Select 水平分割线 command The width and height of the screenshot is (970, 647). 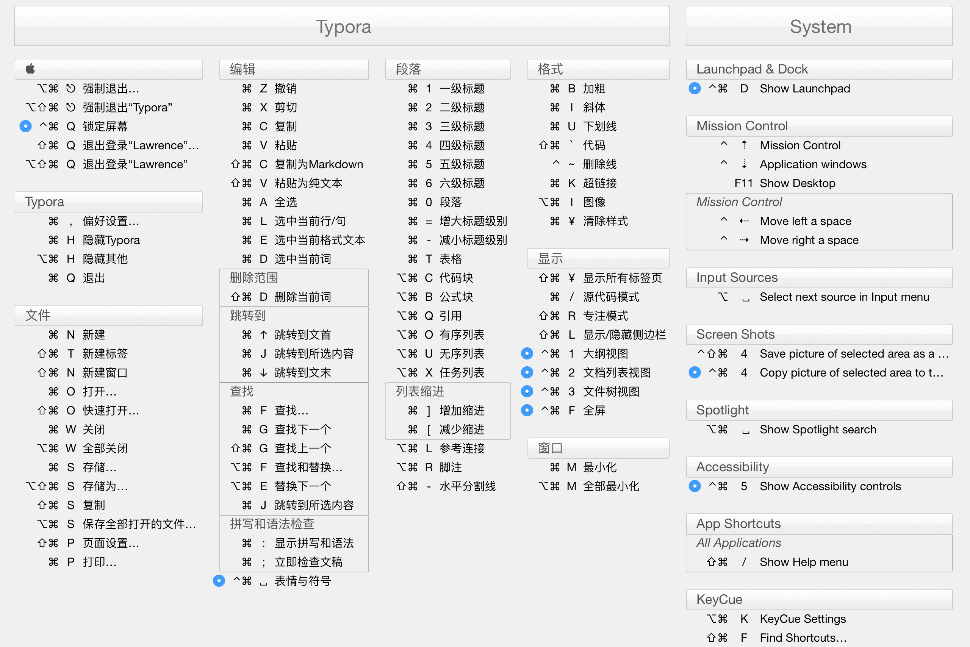pos(446,486)
